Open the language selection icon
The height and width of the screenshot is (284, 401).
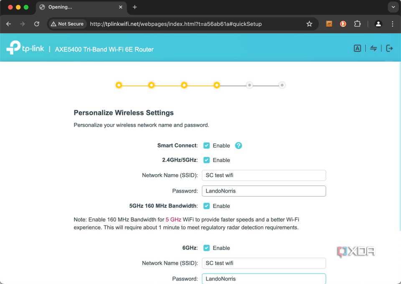click(357, 48)
